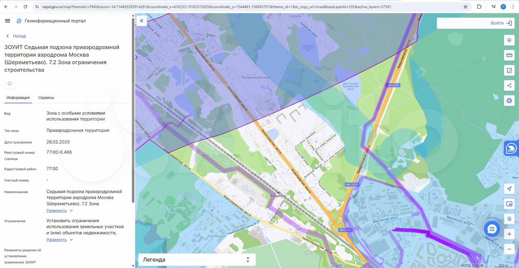519x268 pixels.
Task: Expand the Легенда panel
Action: pyautogui.click(x=197, y=259)
